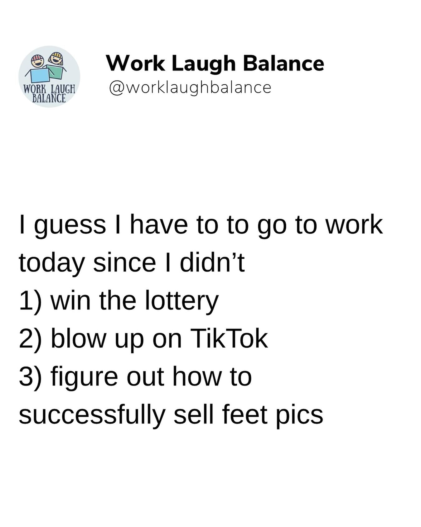Click the "successfully sell feet pics" line
421x527 pixels.
pos(171,415)
